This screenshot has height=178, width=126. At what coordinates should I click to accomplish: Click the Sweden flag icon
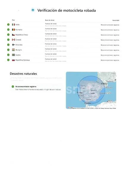[13, 55]
